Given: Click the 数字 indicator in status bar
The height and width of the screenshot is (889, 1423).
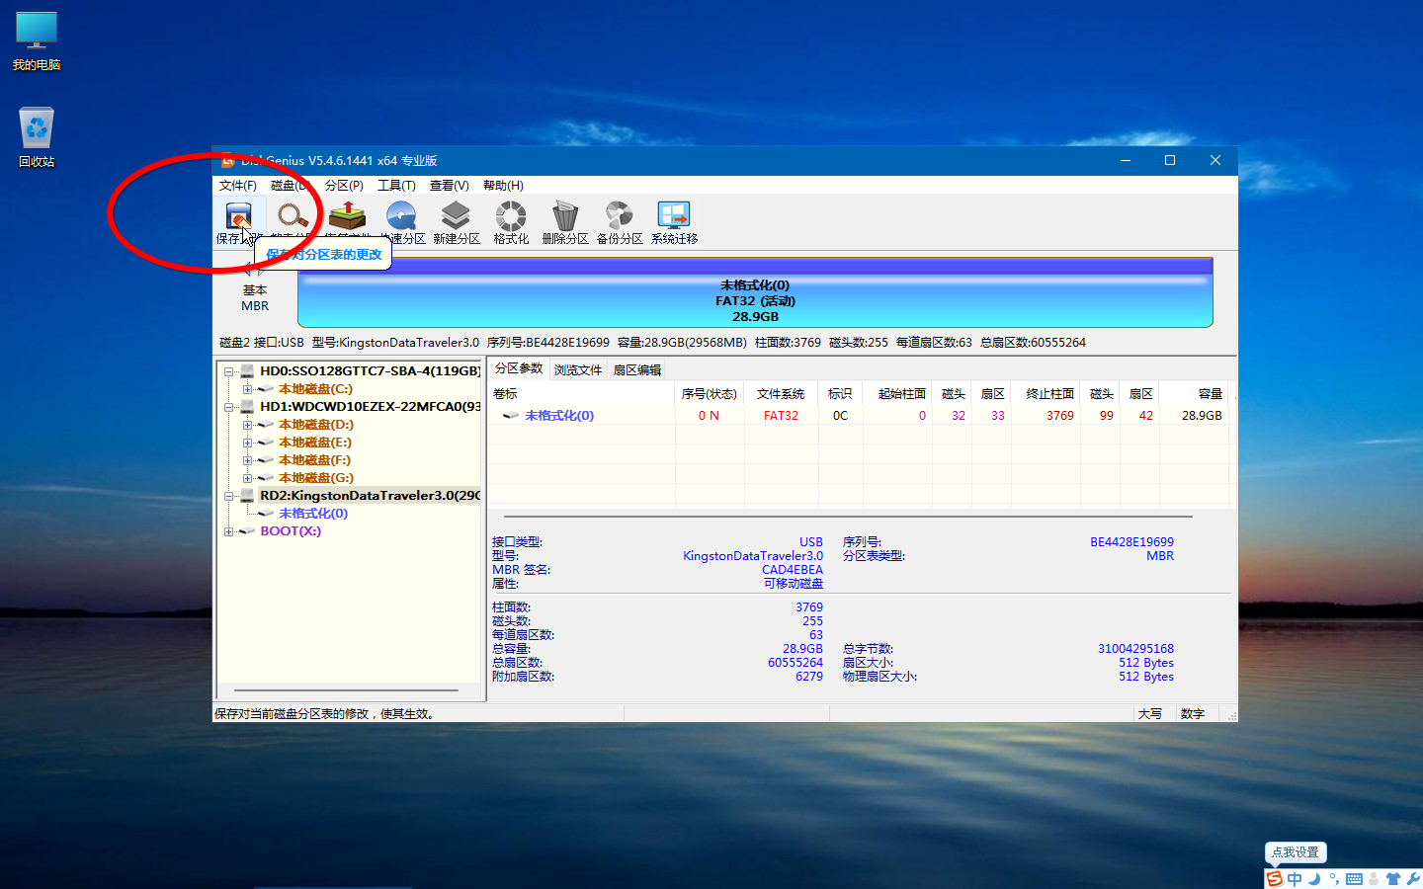Looking at the screenshot, I should (x=1193, y=714).
